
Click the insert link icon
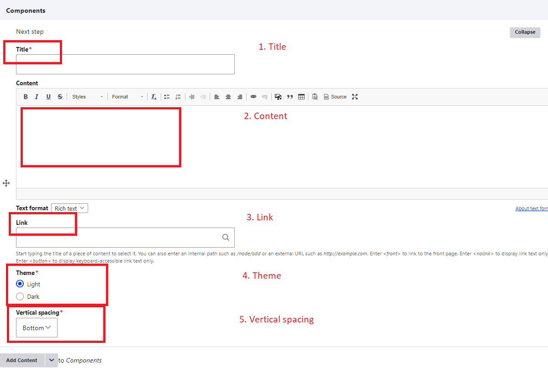[253, 97]
